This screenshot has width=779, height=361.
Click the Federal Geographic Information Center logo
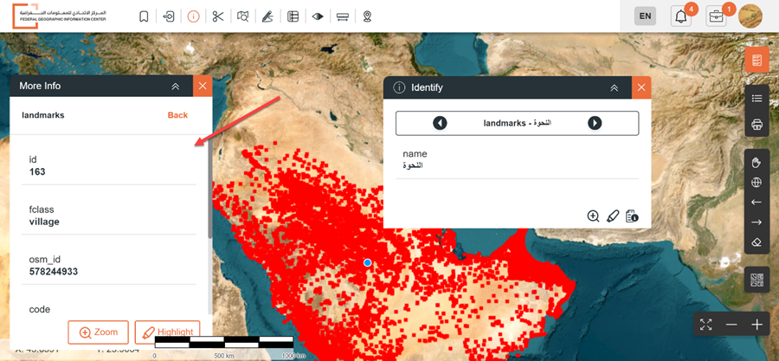59,16
